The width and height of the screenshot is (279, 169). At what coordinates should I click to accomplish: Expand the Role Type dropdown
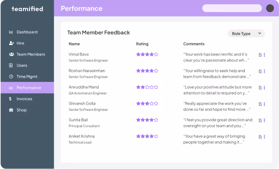[247, 33]
